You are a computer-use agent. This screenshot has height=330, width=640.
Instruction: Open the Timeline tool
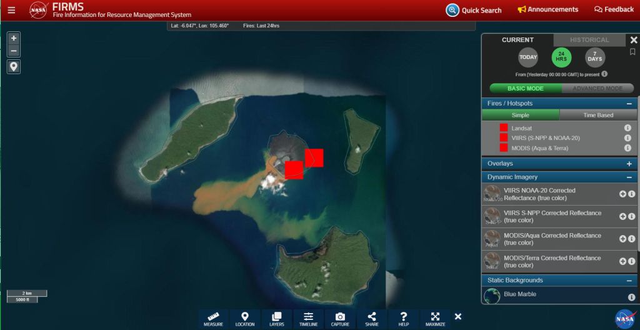pyautogui.click(x=308, y=319)
